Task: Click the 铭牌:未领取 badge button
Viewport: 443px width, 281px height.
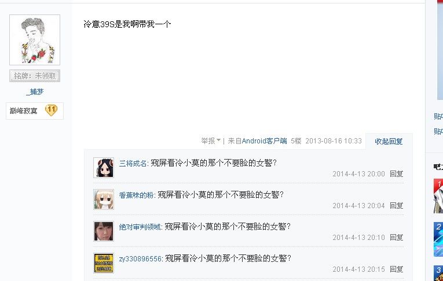Action: [x=35, y=76]
